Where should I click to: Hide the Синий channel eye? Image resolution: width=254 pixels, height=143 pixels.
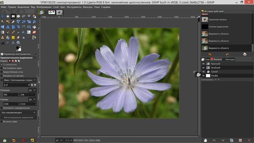(204, 71)
